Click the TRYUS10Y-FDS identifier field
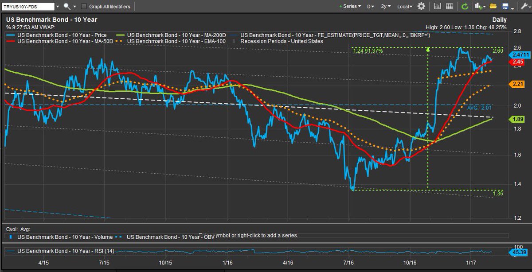 28,7
